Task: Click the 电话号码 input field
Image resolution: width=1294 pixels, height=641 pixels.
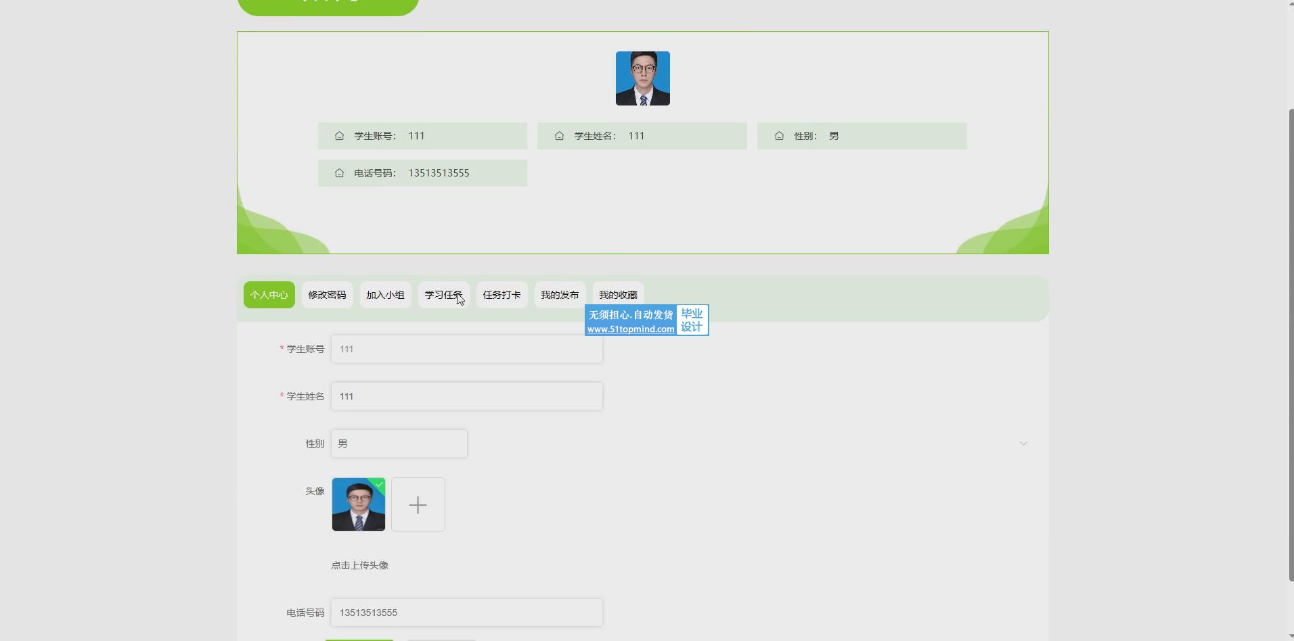Action: (x=466, y=613)
